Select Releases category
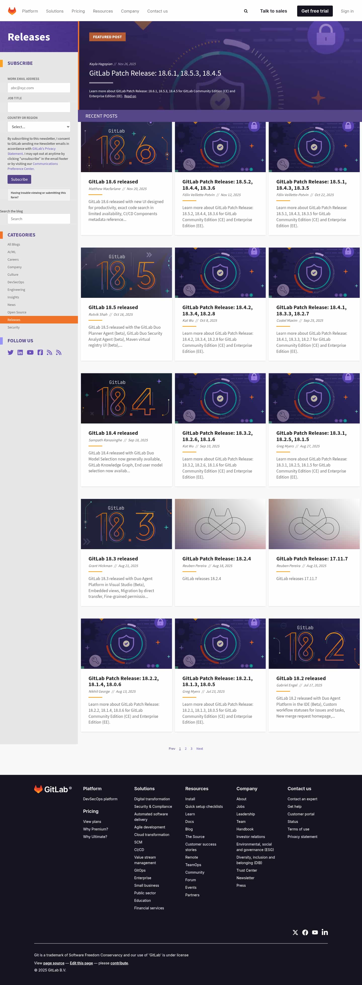362x985 pixels. pos(39,320)
